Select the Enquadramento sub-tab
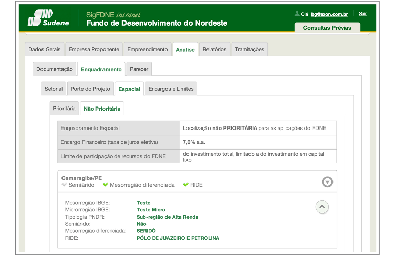The height and width of the screenshot is (256, 395). 101,69
